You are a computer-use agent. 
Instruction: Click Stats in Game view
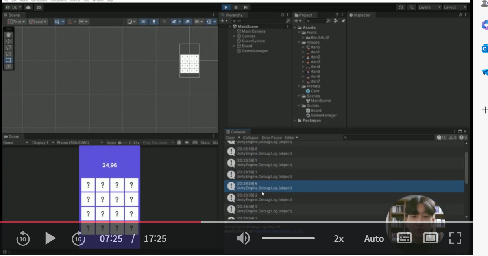[x=205, y=143]
